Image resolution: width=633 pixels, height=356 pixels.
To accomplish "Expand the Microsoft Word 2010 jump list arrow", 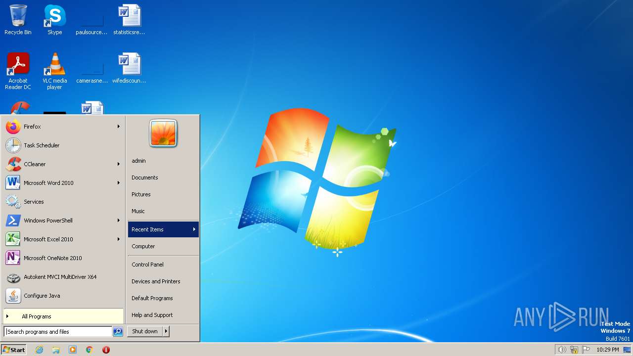I will click(119, 183).
